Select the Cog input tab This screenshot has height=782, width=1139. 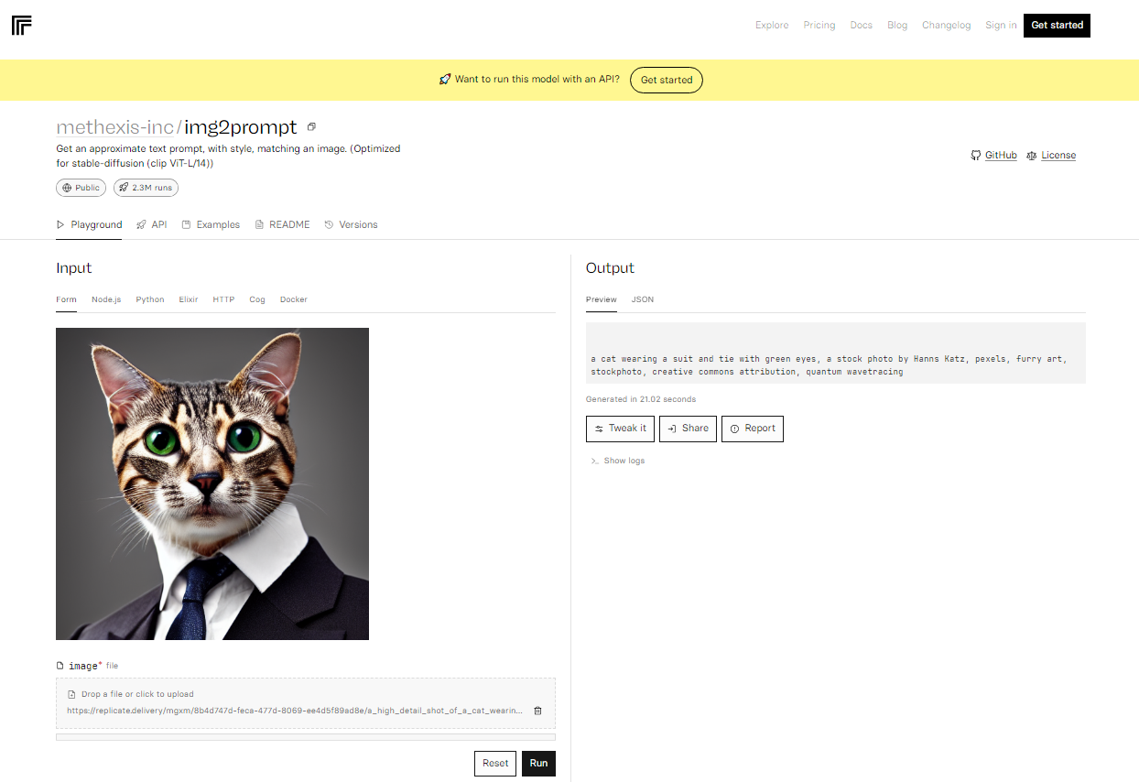coord(257,299)
